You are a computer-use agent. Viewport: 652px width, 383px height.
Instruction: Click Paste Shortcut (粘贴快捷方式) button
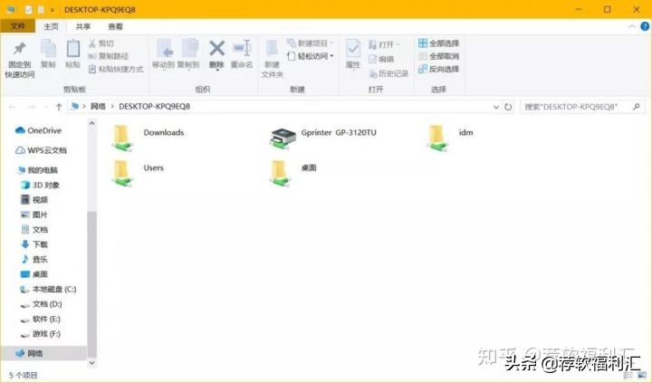(116, 69)
